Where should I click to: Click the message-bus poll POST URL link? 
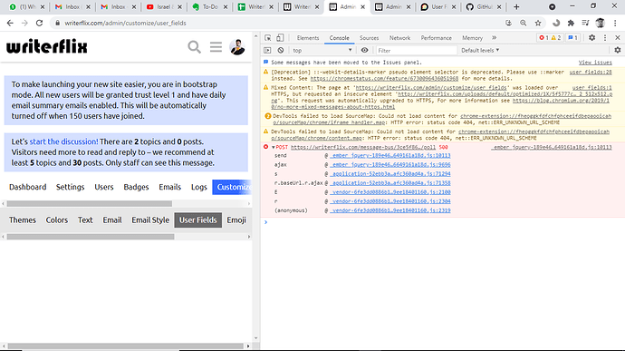[363, 147]
